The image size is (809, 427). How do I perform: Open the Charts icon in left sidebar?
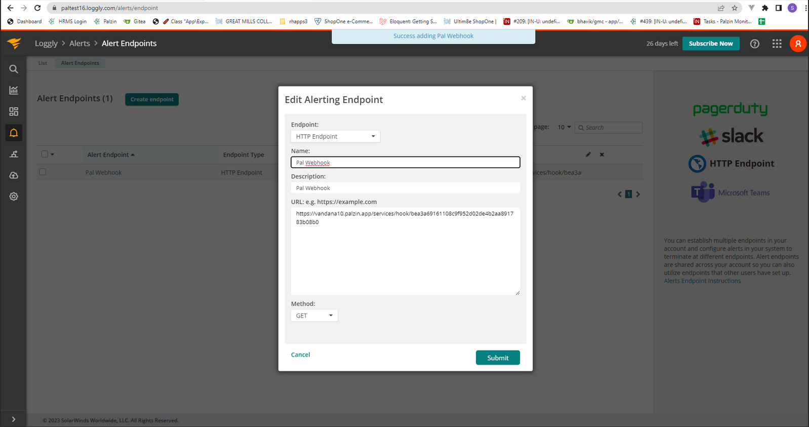pyautogui.click(x=14, y=90)
